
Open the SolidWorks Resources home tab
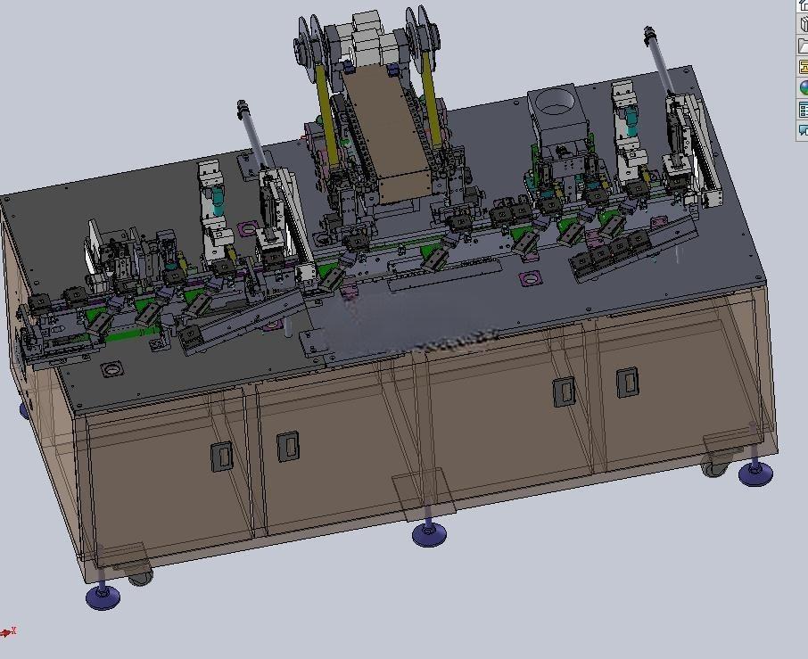tap(803, 5)
